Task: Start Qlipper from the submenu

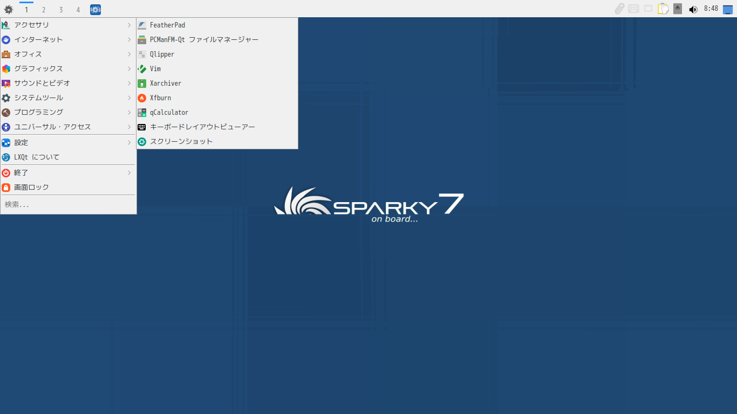Action: click(217, 54)
